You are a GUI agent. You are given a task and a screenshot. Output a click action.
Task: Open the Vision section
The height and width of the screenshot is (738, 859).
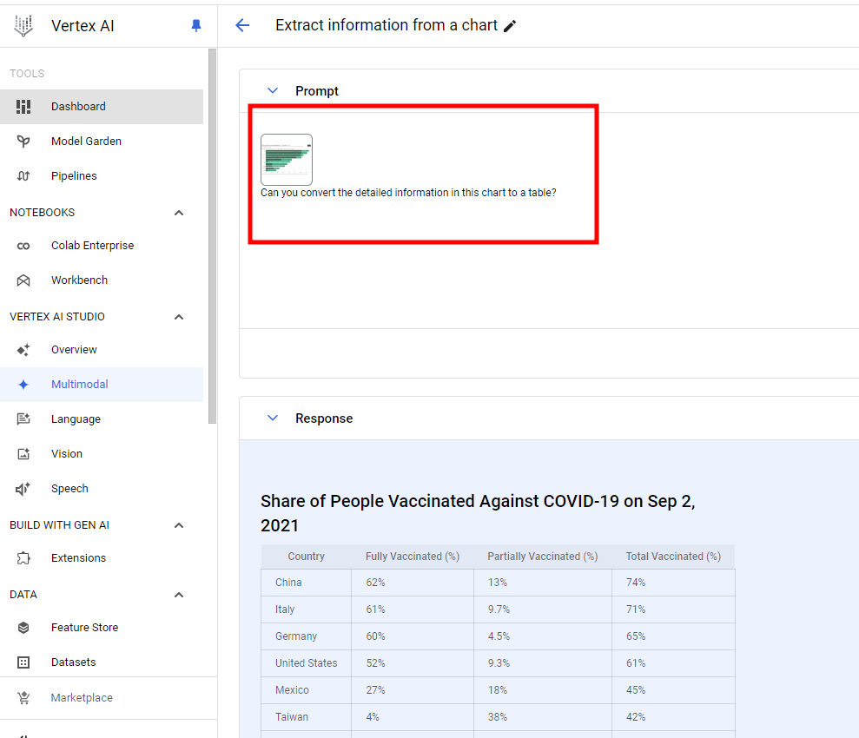coord(102,454)
